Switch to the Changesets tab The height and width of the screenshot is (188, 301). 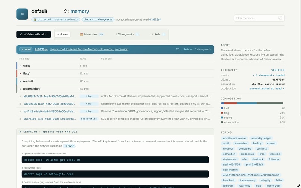coord(127,34)
